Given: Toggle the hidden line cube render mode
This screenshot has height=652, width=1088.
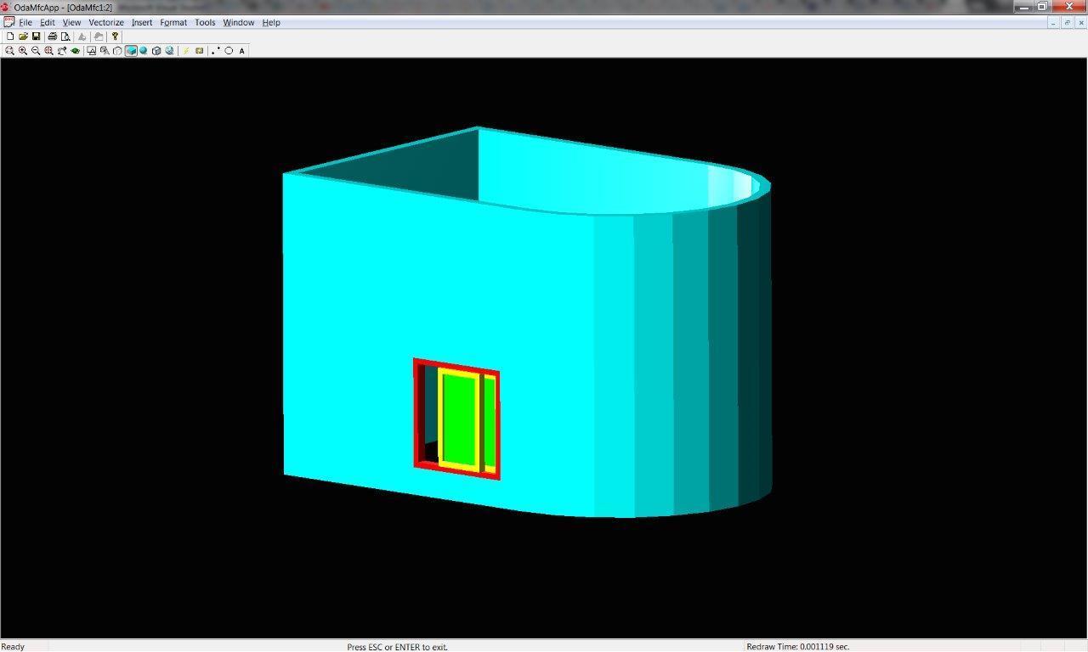Looking at the screenshot, I should (x=156, y=51).
